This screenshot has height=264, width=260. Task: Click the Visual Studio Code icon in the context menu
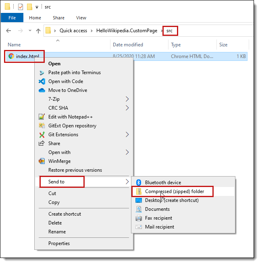42,81
